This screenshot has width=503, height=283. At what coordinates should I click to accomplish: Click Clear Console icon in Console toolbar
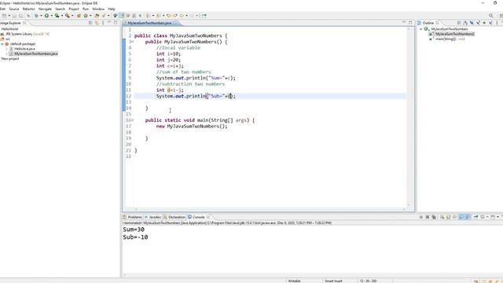[442, 217]
